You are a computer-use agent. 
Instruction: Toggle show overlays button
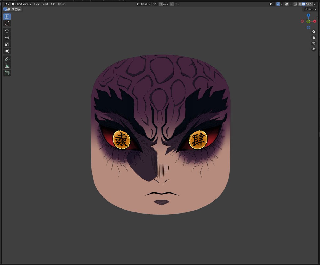coord(287,4)
